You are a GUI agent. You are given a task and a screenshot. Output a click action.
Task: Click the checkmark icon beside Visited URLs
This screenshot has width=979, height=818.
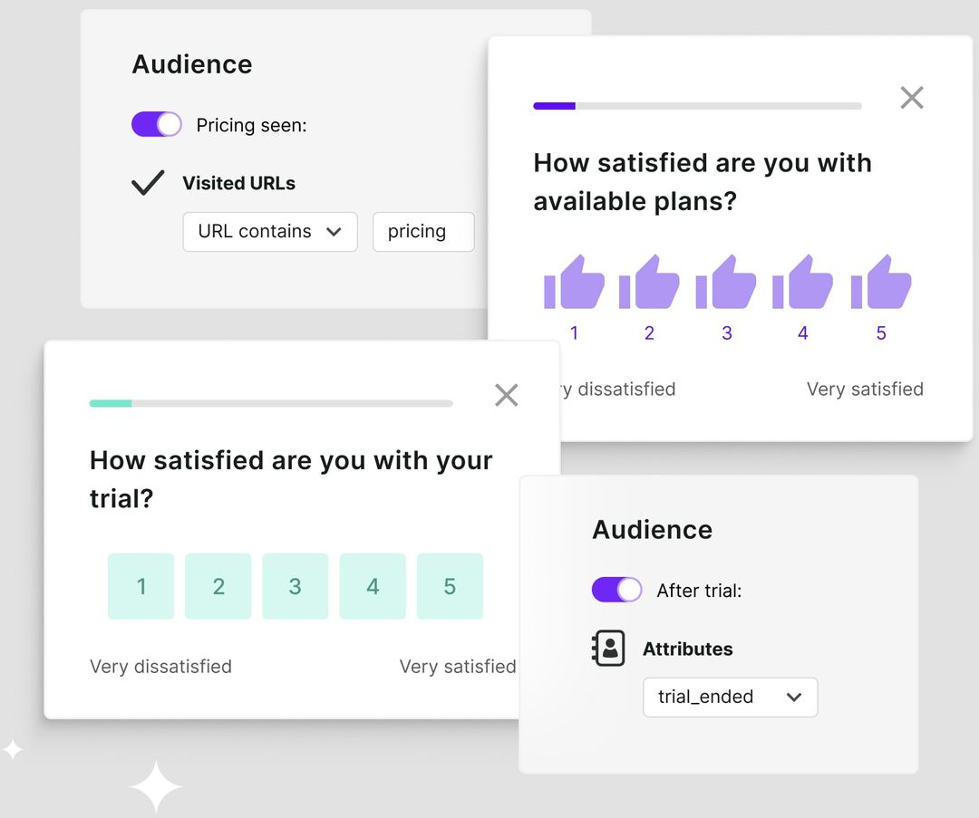[x=147, y=183]
